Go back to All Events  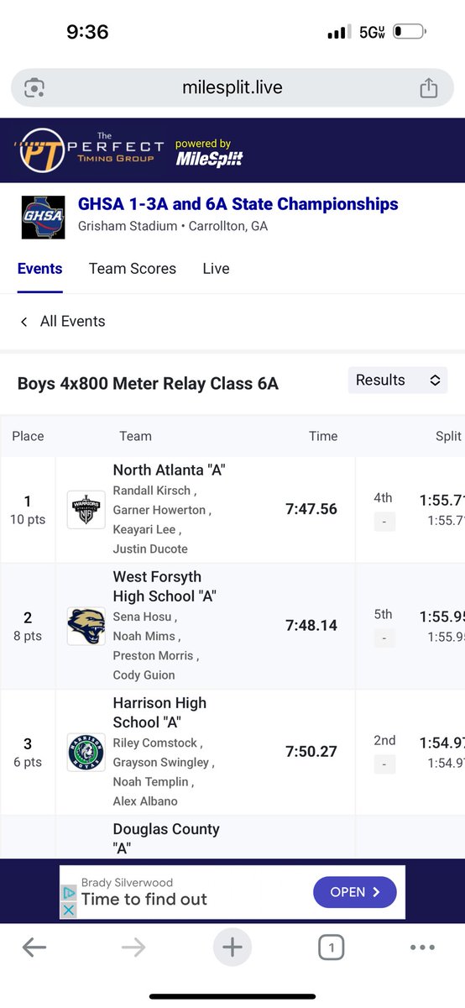click(x=62, y=321)
